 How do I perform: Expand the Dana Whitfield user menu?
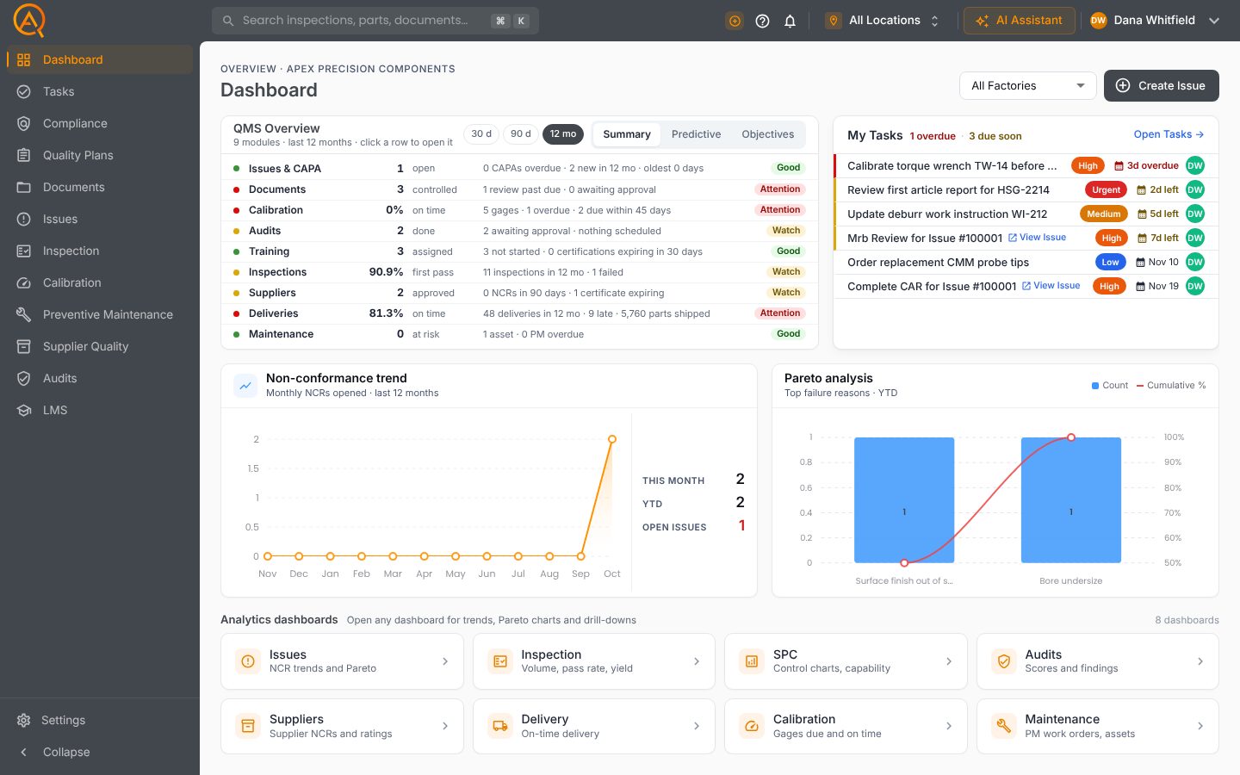[x=1155, y=21]
